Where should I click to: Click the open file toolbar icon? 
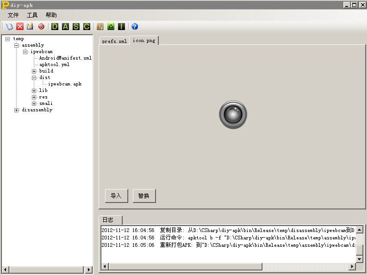coord(9,27)
